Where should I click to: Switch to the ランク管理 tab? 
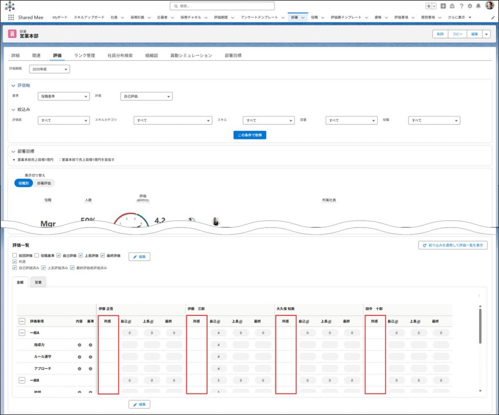point(84,56)
